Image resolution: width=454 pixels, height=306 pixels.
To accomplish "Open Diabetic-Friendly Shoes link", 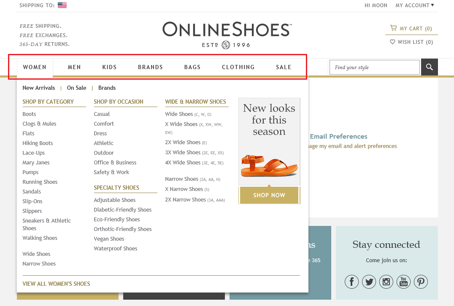I will (x=123, y=209).
